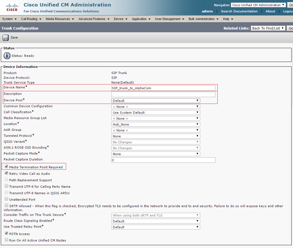This screenshot has height=248, width=293.
Task: Open the Media Resources menu
Action: point(60,19)
